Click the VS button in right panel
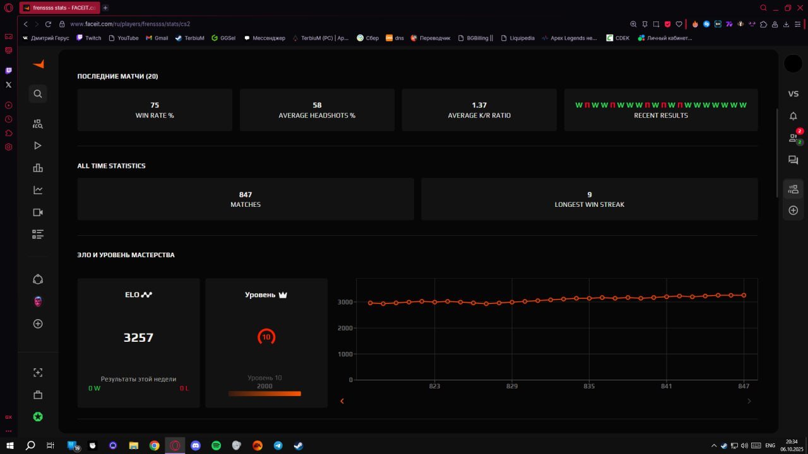The width and height of the screenshot is (808, 454). pyautogui.click(x=793, y=94)
